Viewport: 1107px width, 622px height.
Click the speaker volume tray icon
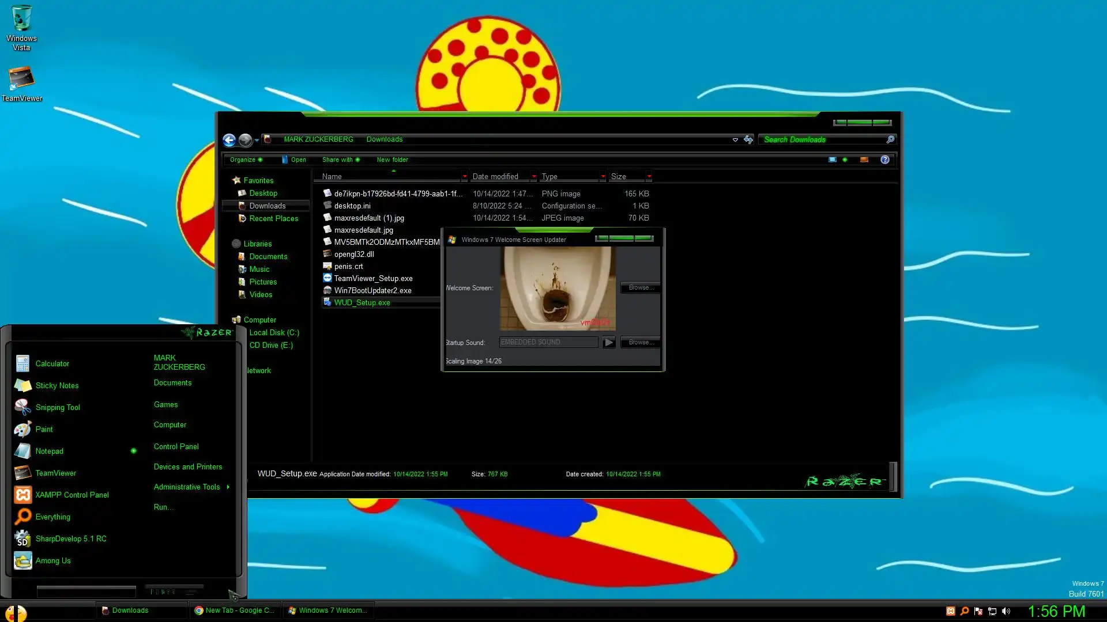(x=1006, y=611)
